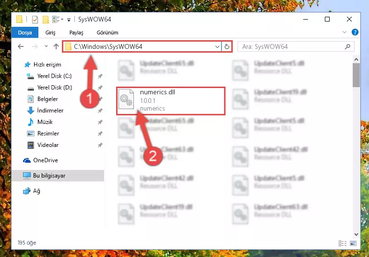The height and width of the screenshot is (257, 369).
Task: Expand the ribbon with the chevron
Action: 345,32
